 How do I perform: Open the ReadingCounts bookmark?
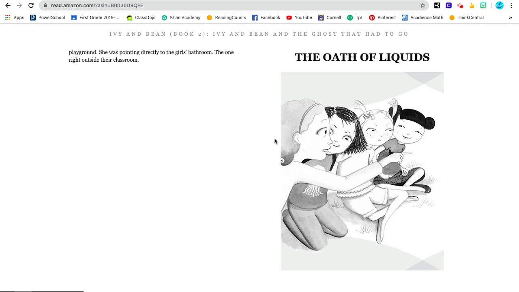tap(226, 17)
